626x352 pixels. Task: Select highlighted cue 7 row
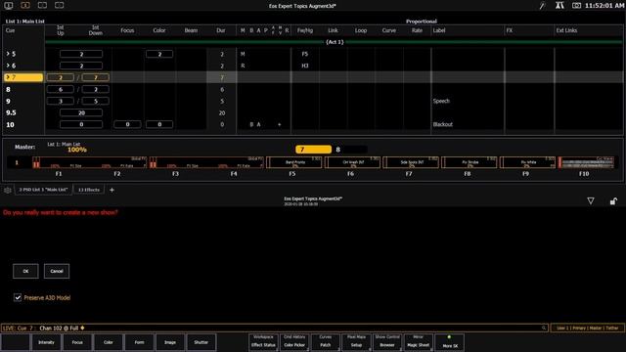pyautogui.click(x=313, y=77)
